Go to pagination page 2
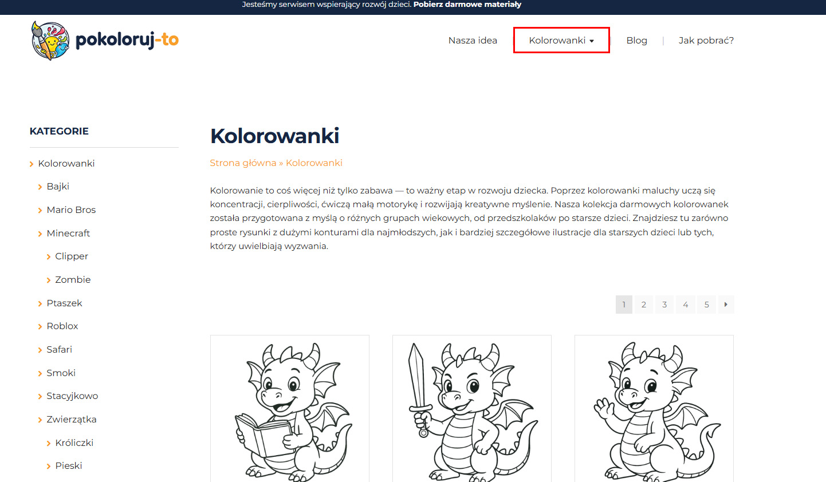 point(644,305)
